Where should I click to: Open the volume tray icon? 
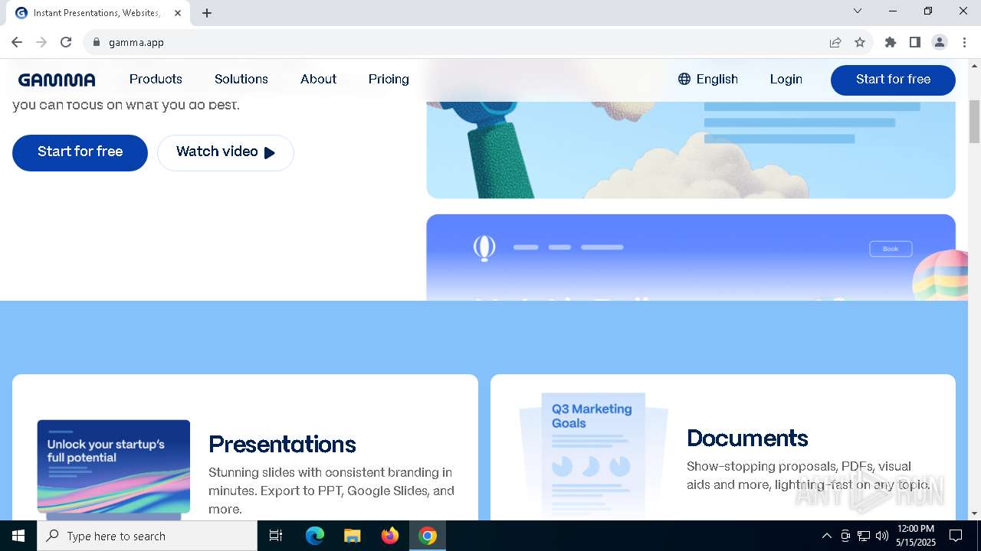pos(882,536)
